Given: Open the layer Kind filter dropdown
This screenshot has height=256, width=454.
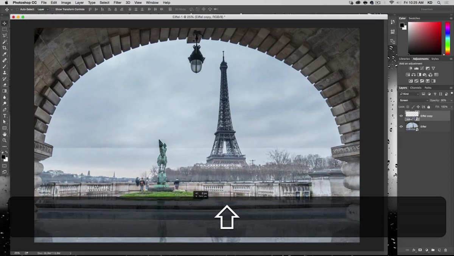Looking at the screenshot, I should [x=409, y=94].
